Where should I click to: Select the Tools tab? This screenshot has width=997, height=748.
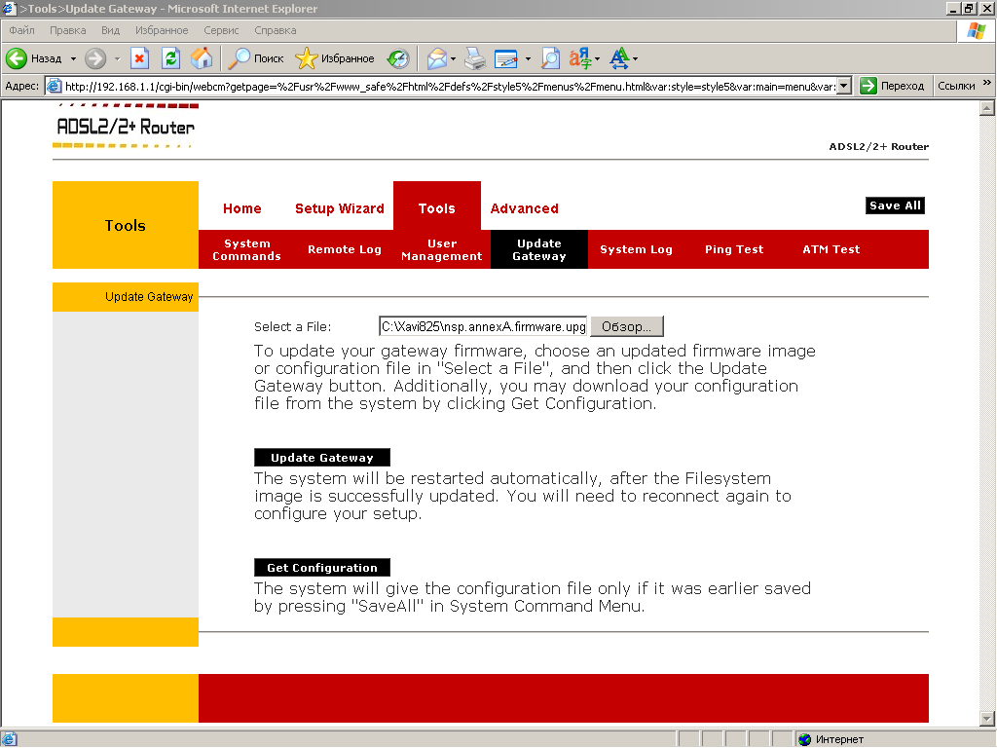click(437, 207)
